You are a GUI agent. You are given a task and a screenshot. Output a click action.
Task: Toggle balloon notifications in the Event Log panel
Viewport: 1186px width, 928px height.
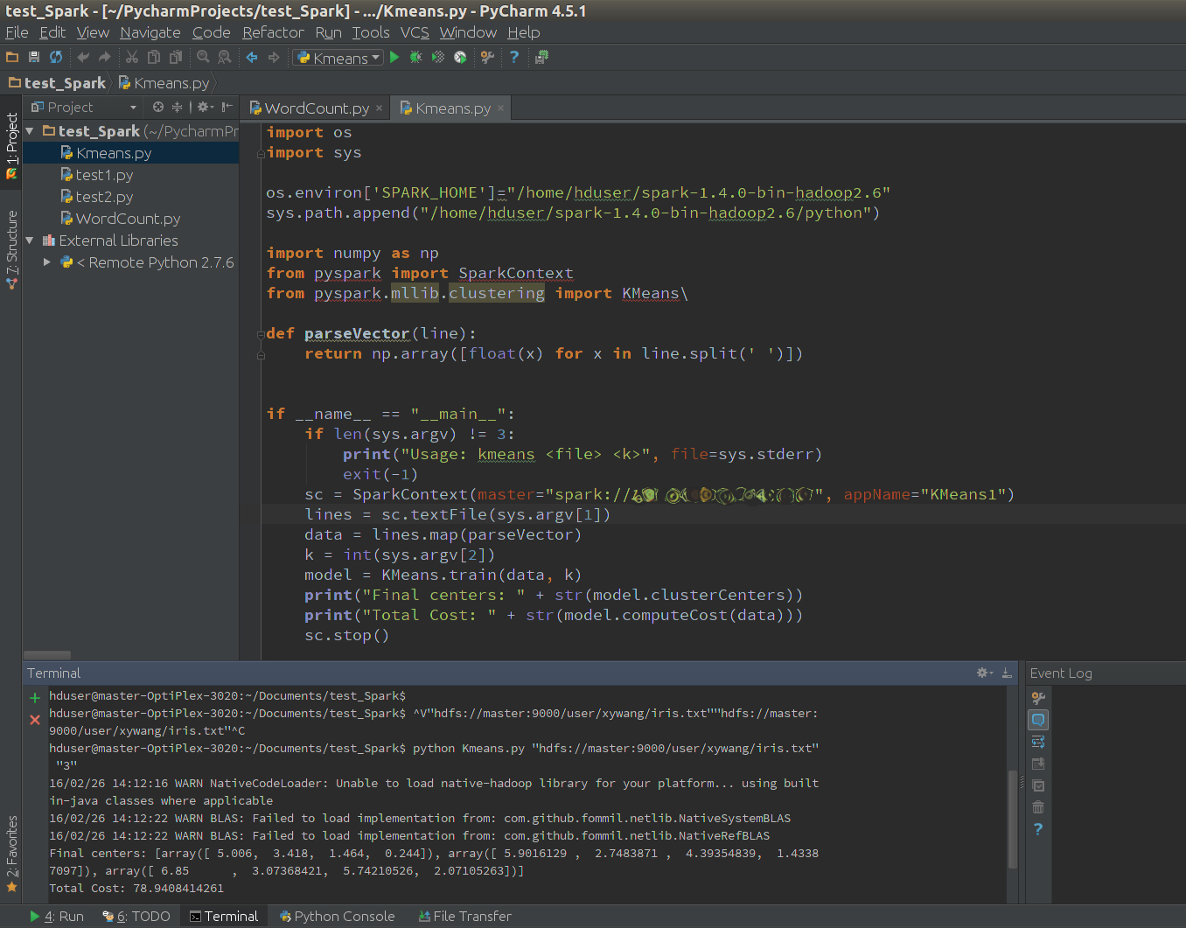pos(1038,719)
